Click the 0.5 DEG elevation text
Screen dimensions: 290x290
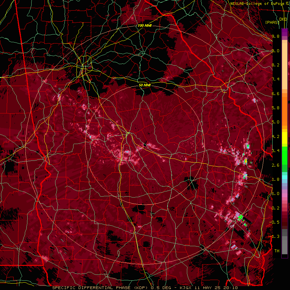tap(161, 288)
